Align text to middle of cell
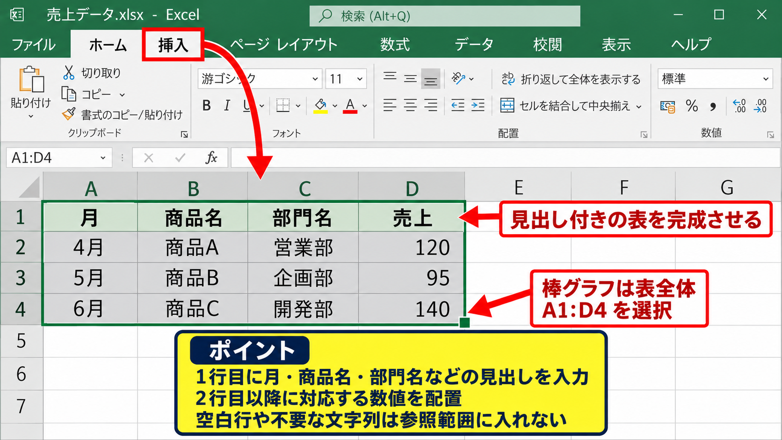The image size is (782, 440). (x=410, y=79)
